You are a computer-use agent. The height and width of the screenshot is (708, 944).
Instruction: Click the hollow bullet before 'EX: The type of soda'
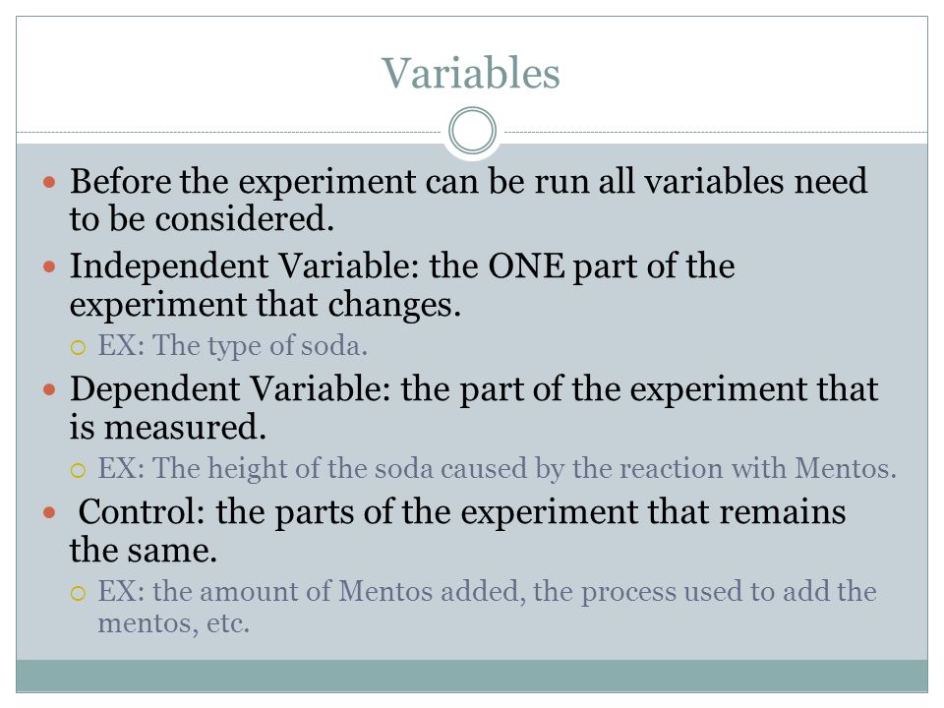(x=78, y=347)
